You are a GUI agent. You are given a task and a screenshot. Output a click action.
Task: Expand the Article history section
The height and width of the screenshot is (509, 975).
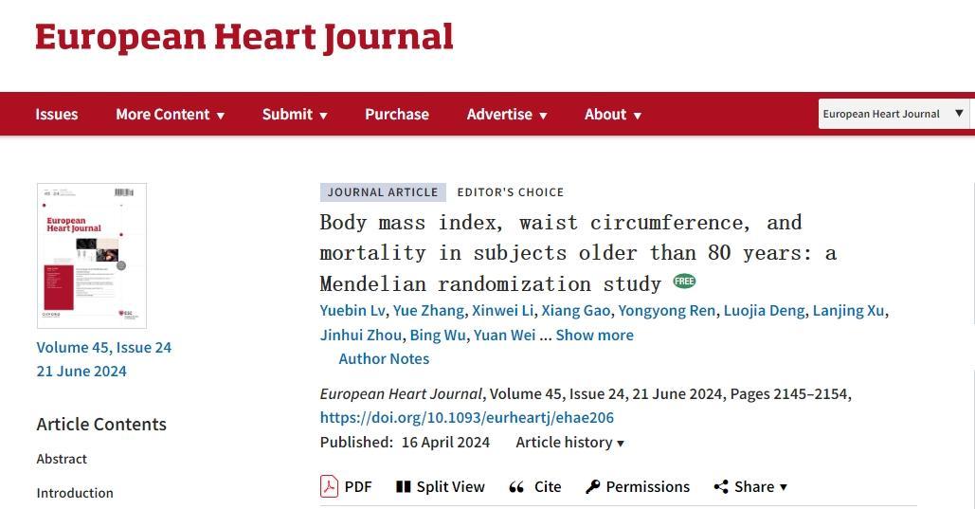click(x=569, y=442)
